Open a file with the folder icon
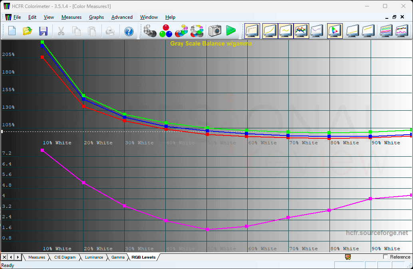This screenshot has height=269, width=413. pyautogui.click(x=28, y=31)
